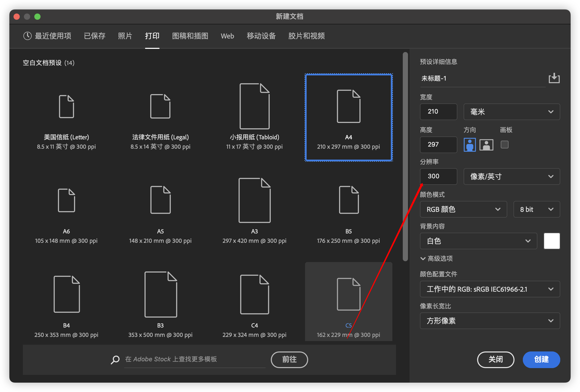Click the text 162 x 229 mm @ 300 ppi
The image size is (580, 392).
pyautogui.click(x=348, y=335)
